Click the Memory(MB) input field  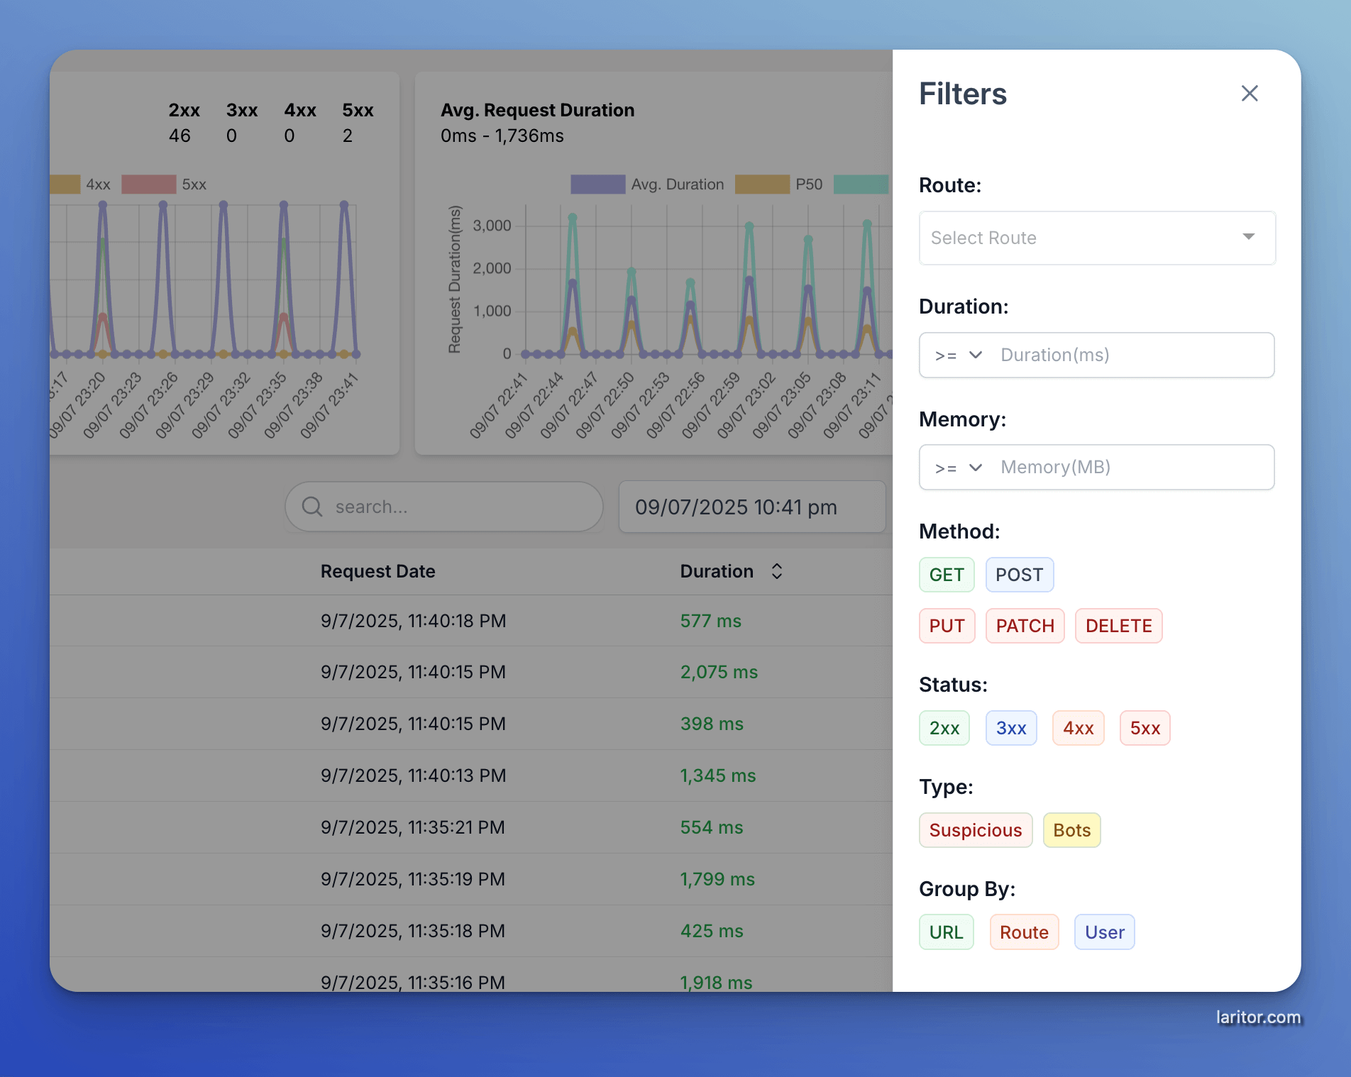click(1132, 468)
